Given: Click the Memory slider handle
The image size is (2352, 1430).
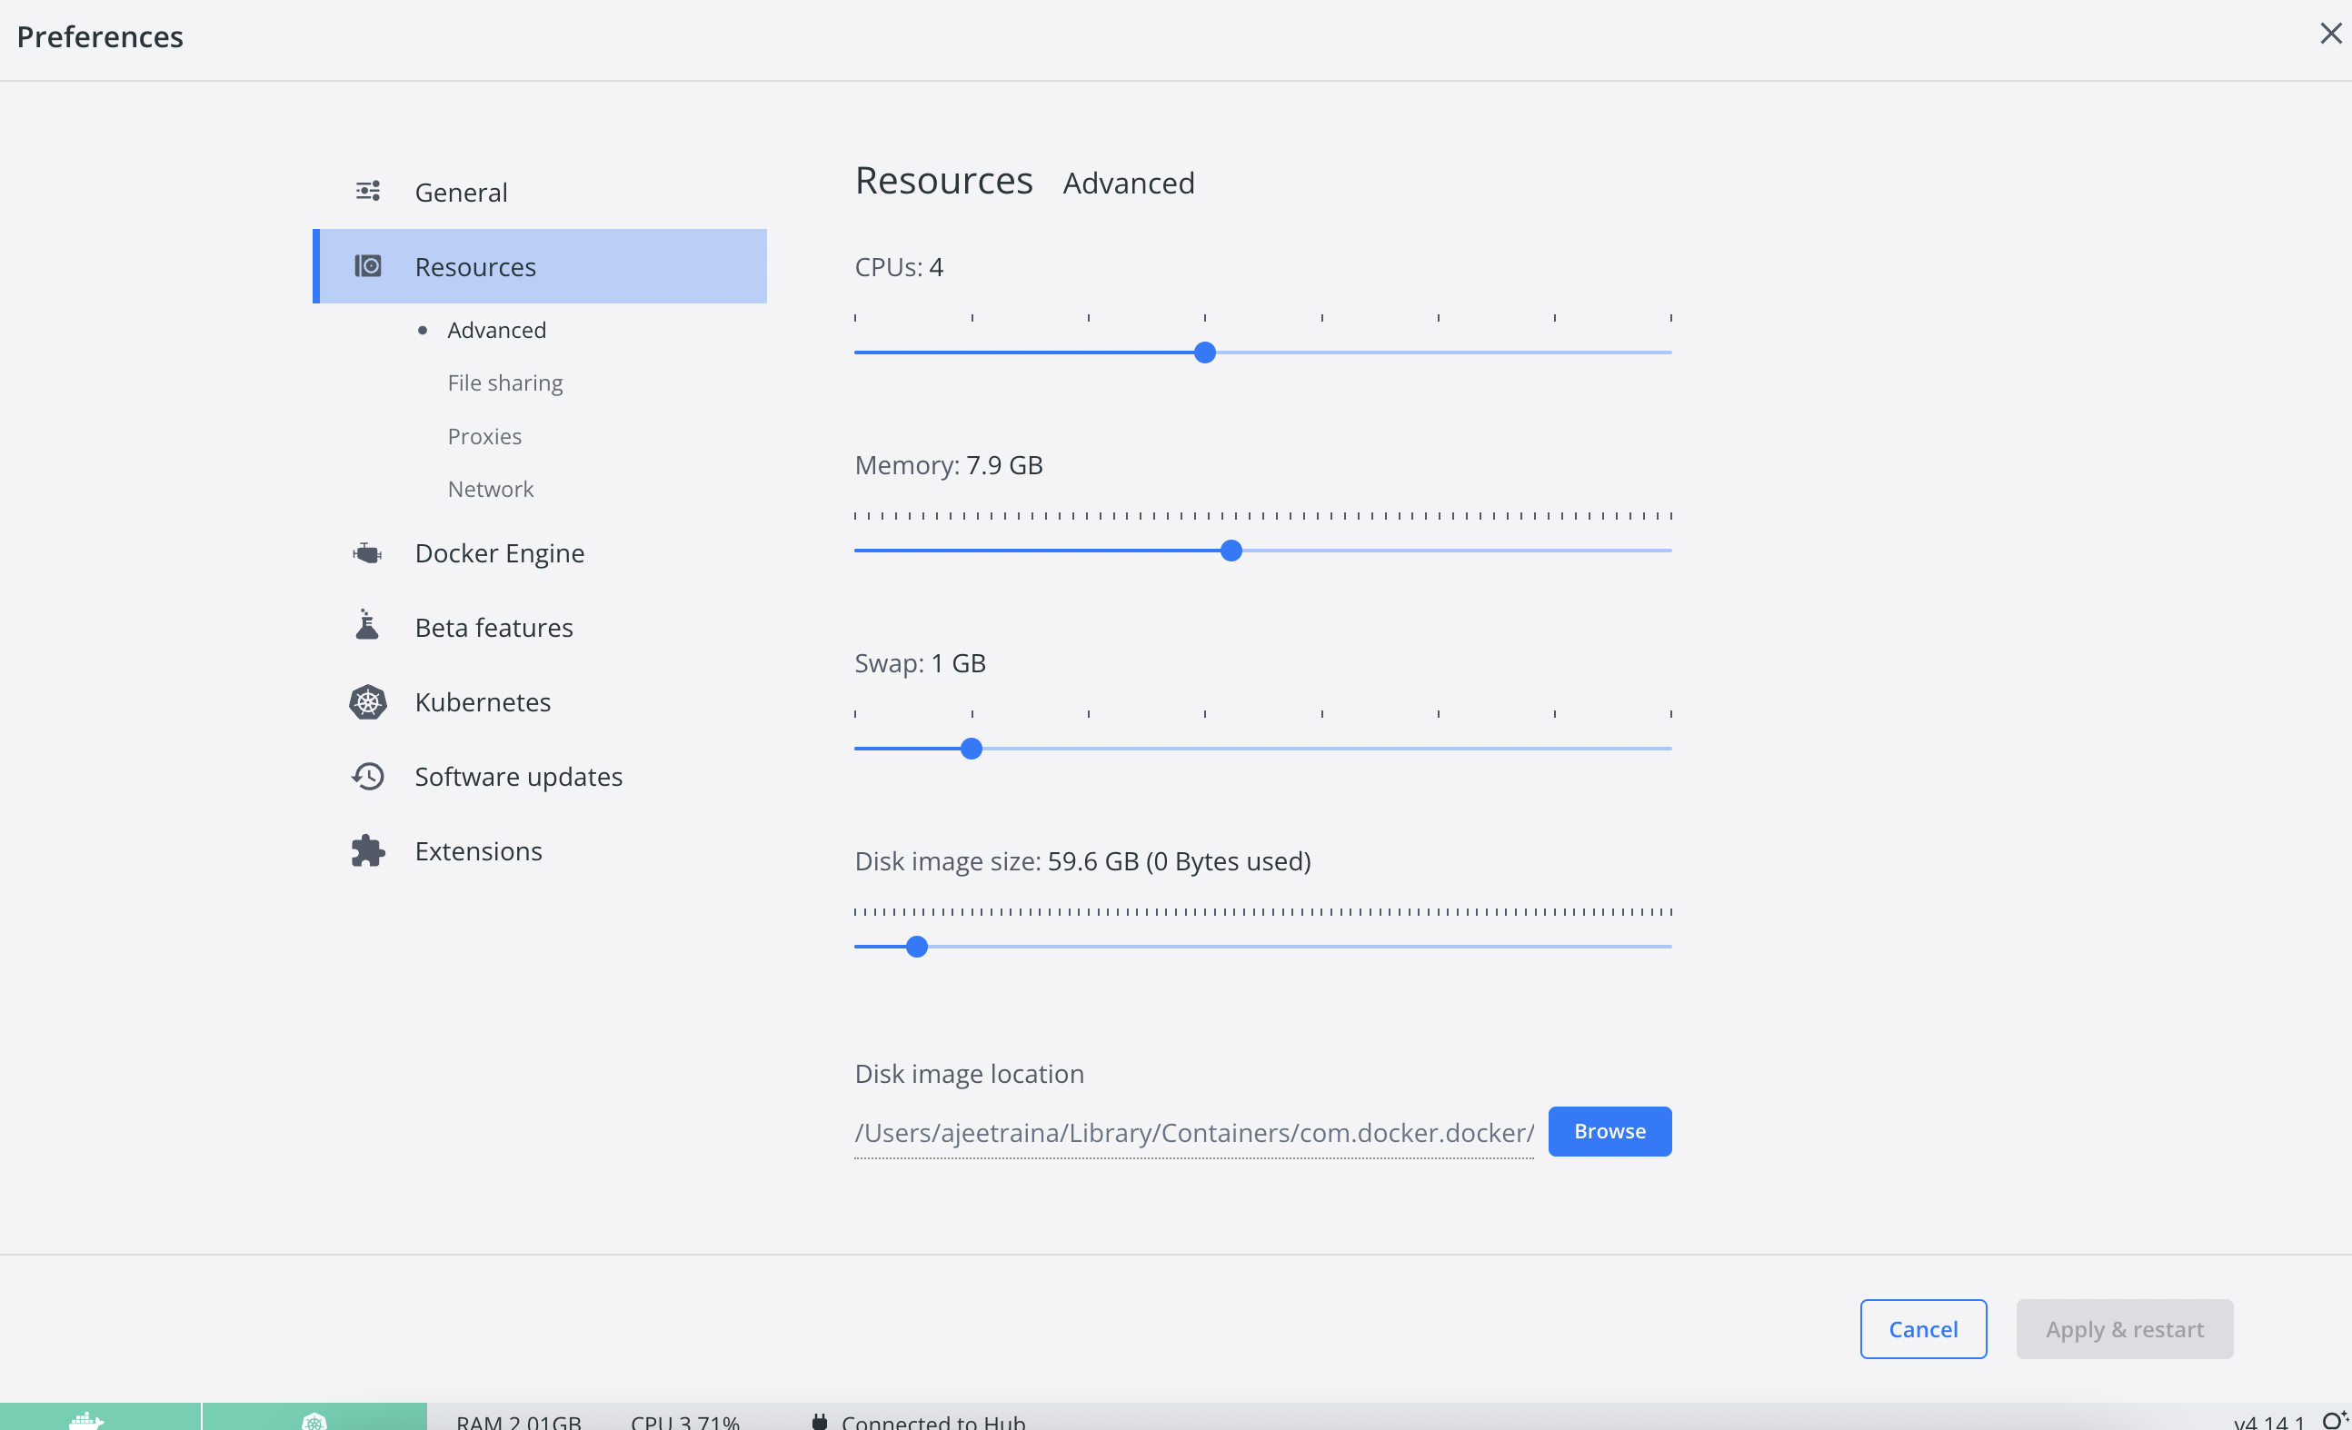Looking at the screenshot, I should pyautogui.click(x=1231, y=551).
